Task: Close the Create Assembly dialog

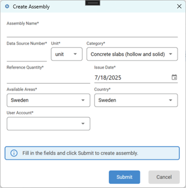Action: click(179, 7)
